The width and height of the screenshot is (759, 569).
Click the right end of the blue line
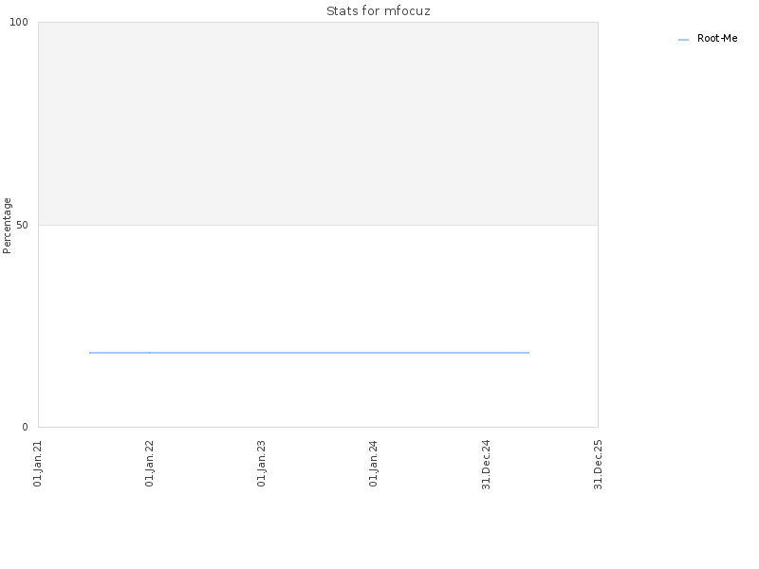[x=528, y=353]
